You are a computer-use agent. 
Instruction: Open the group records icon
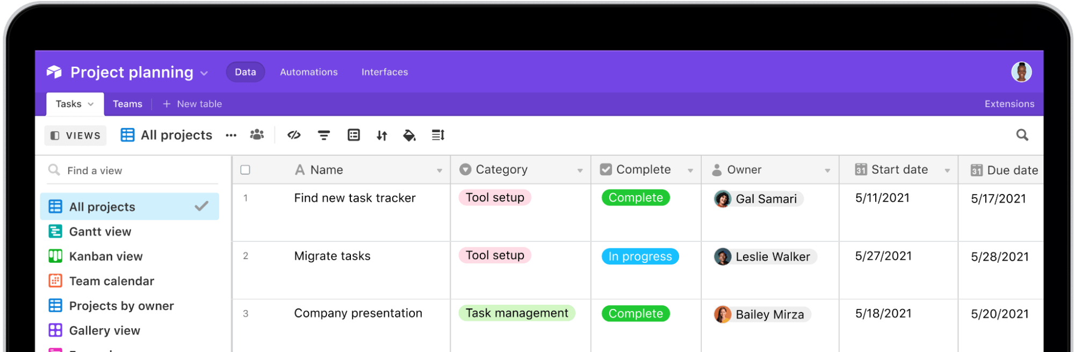pos(354,135)
